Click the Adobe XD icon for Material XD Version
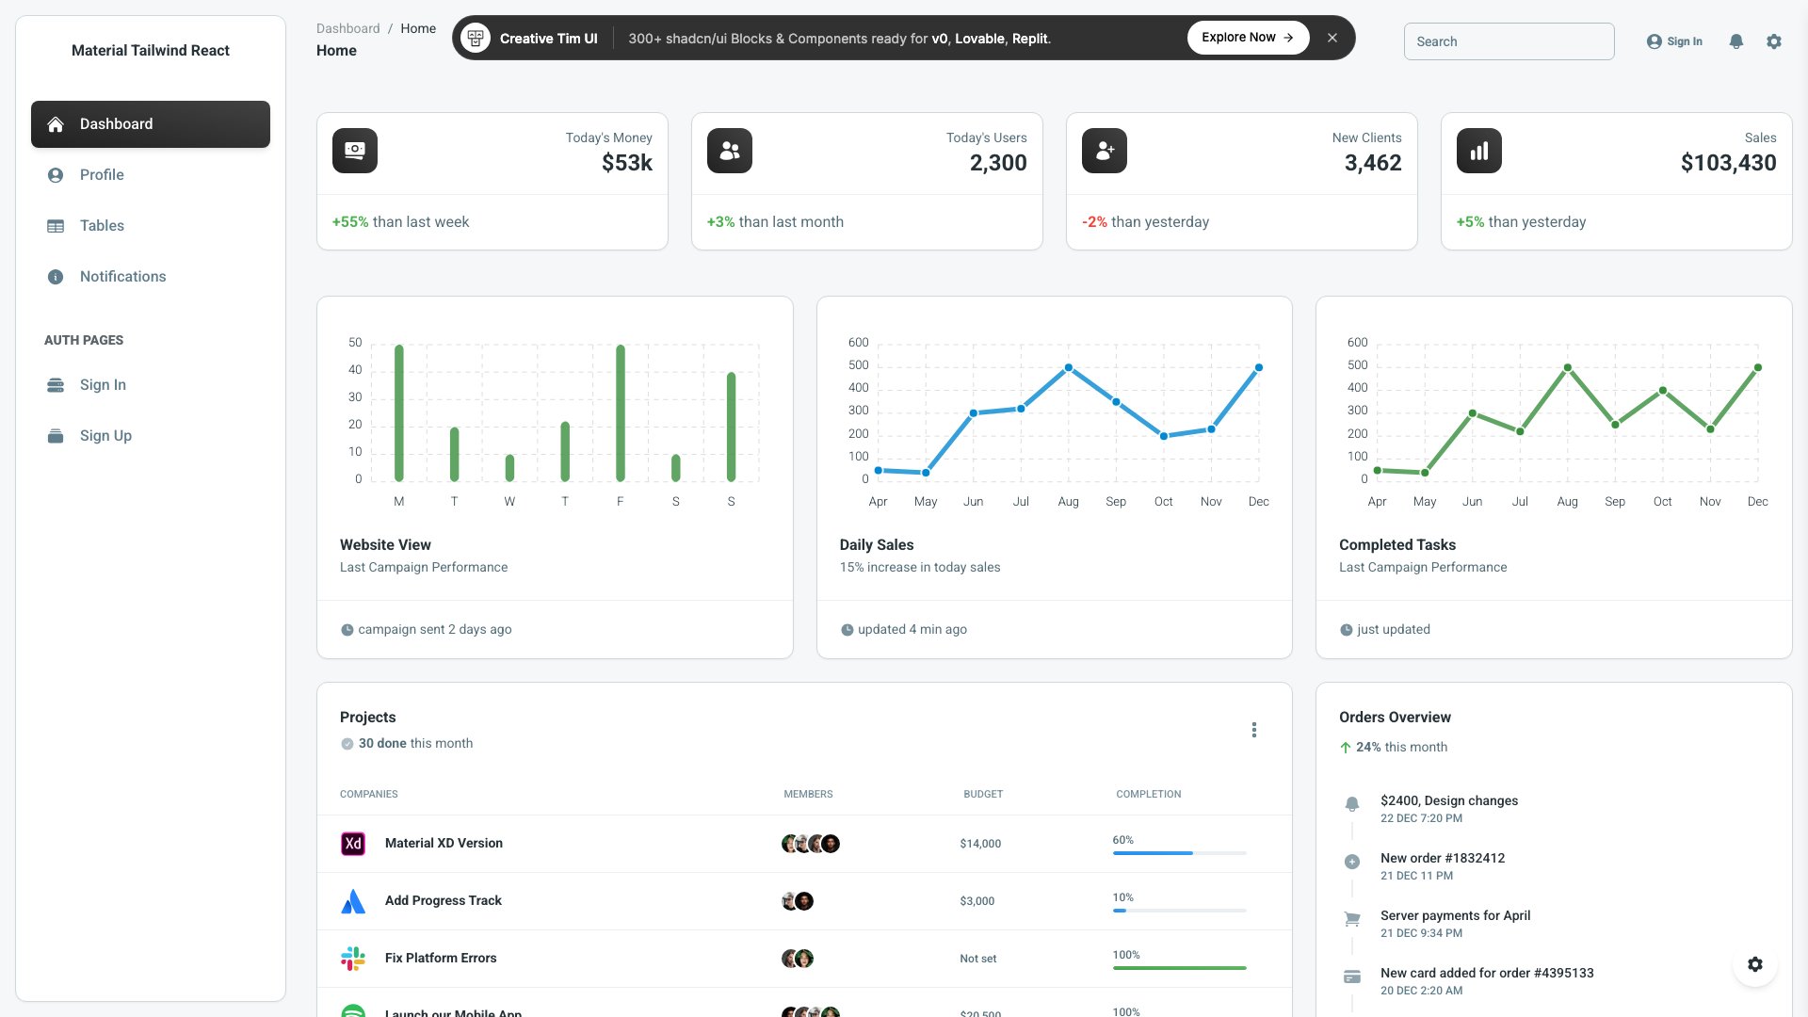 [352, 844]
